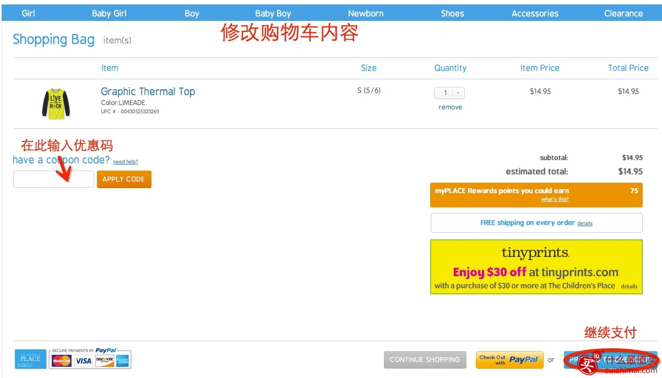This screenshot has height=378, width=662.
Task: Open the Newborn category
Action: coord(366,13)
